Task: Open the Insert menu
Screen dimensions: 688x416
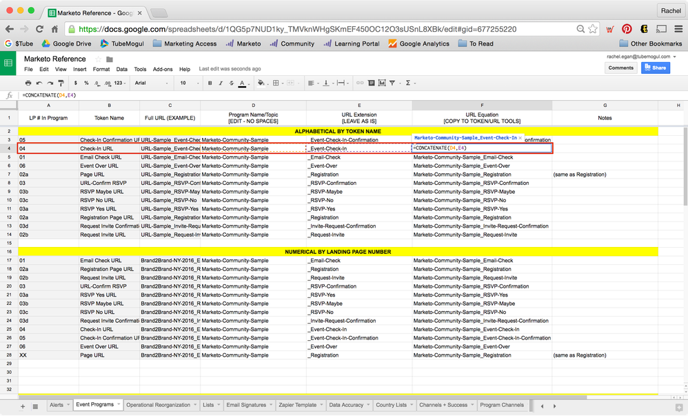Action: tap(79, 70)
